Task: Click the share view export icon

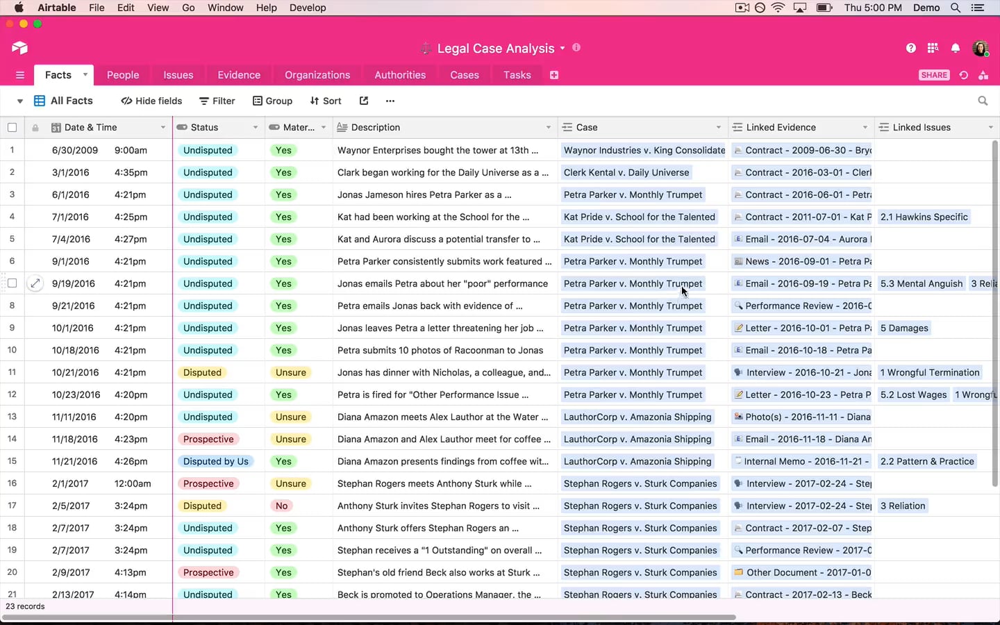Action: [363, 101]
